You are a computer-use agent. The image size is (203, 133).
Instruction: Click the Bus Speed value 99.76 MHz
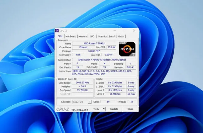[x=83, y=90]
